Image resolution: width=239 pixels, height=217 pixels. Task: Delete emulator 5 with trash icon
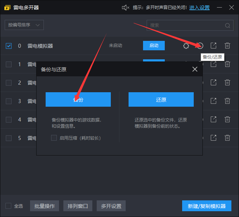(x=227, y=138)
